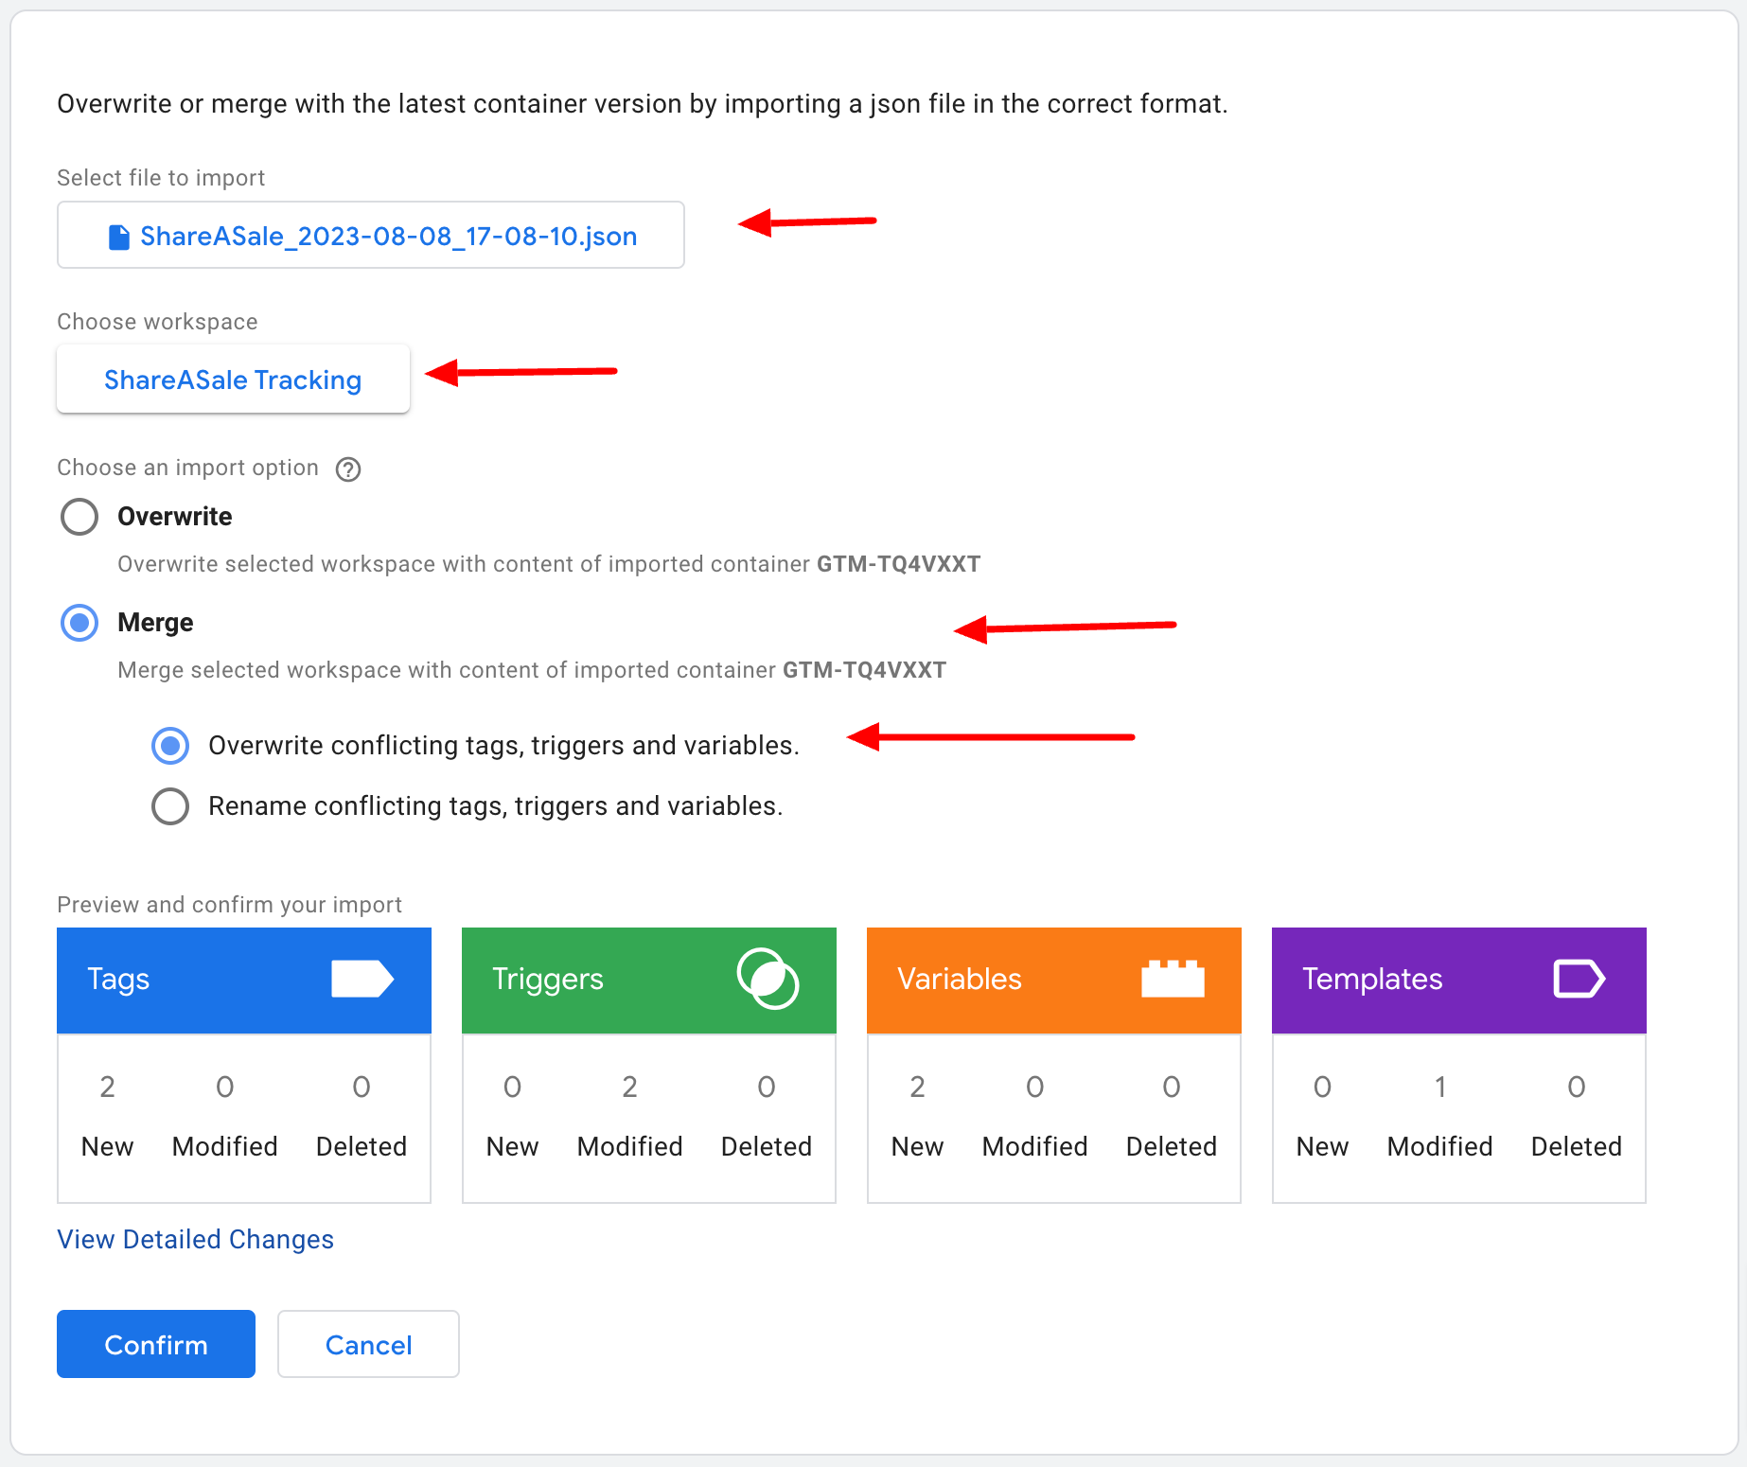The width and height of the screenshot is (1747, 1467).
Task: Click GTM-TQ4VXXT in the Merge description
Action: 865,670
